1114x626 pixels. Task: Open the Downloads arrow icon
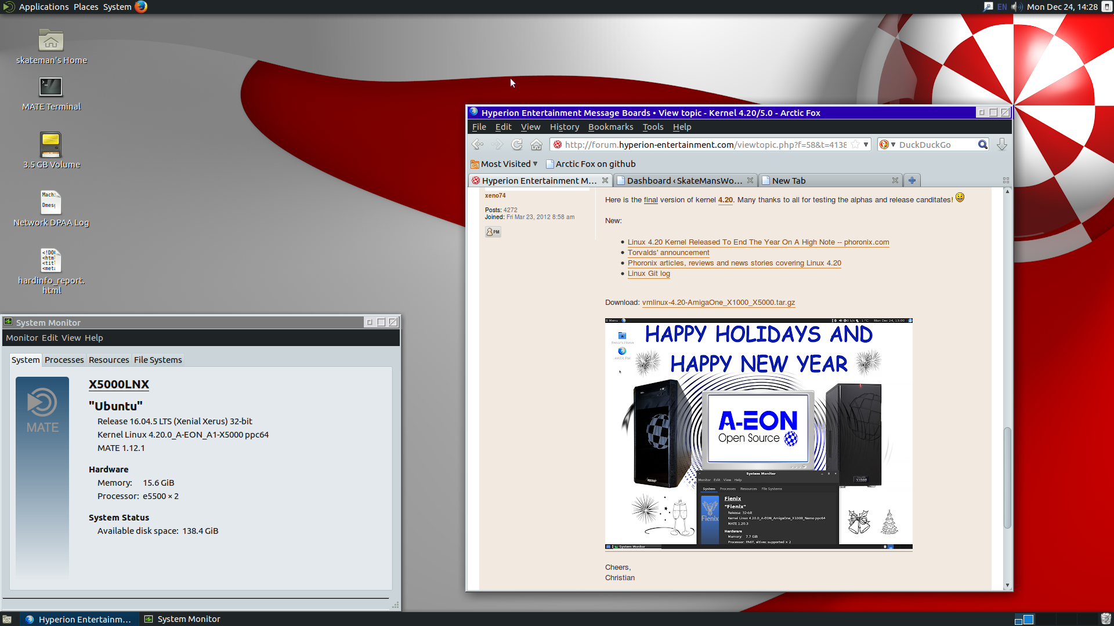click(x=1002, y=144)
